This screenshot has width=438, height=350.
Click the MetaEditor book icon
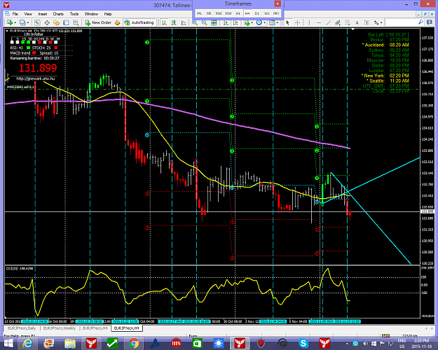[x=117, y=22]
